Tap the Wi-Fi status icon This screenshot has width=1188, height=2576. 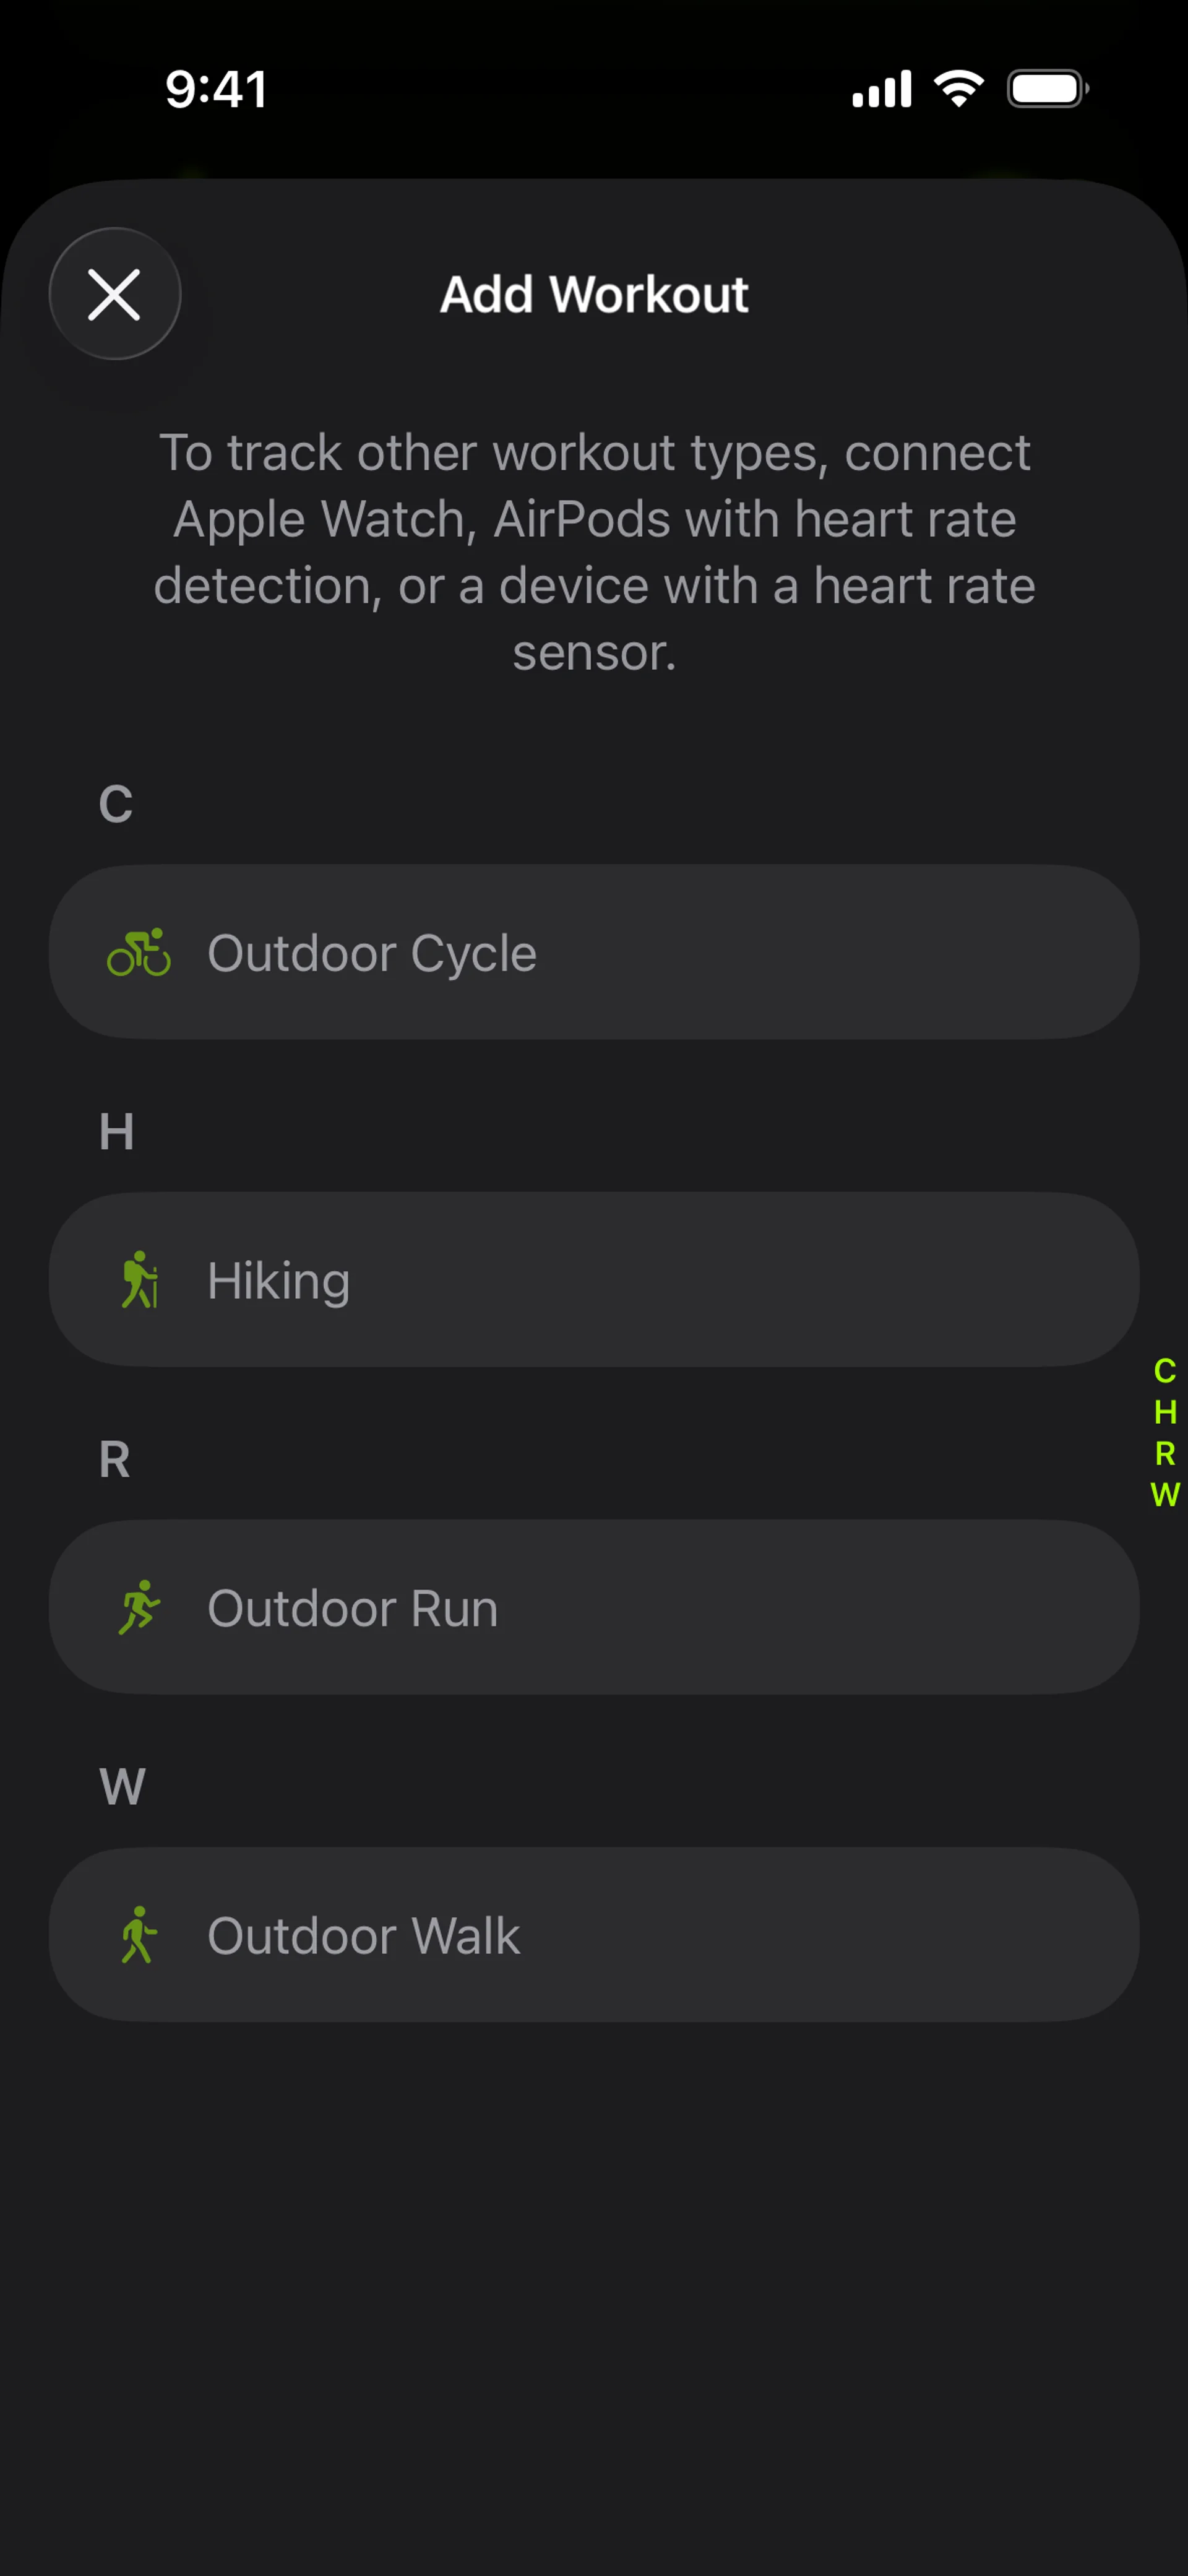click(x=958, y=89)
